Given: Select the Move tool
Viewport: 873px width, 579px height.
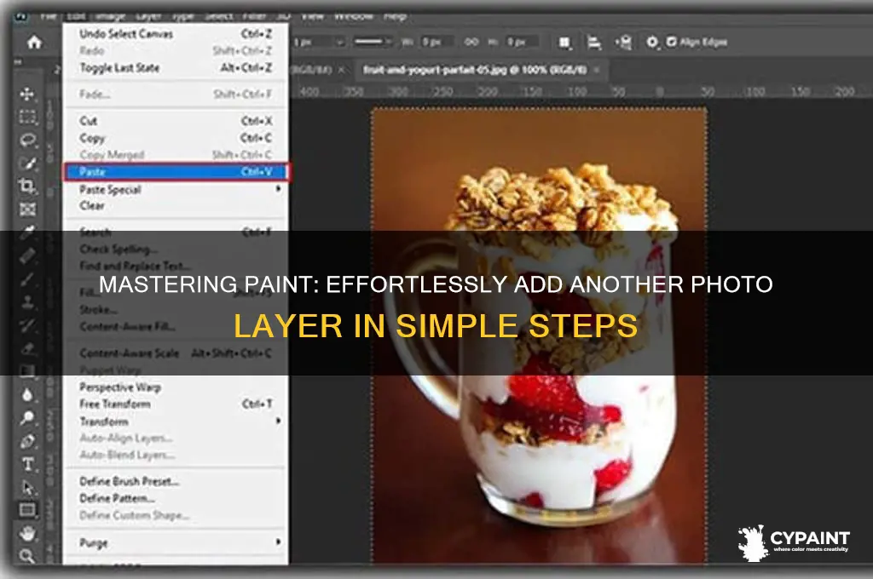Looking at the screenshot, I should 27,94.
